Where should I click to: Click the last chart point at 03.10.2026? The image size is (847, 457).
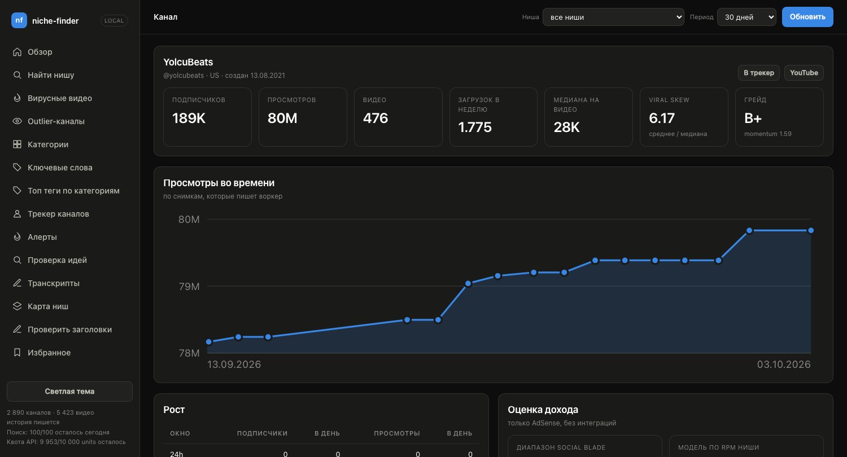tap(811, 230)
